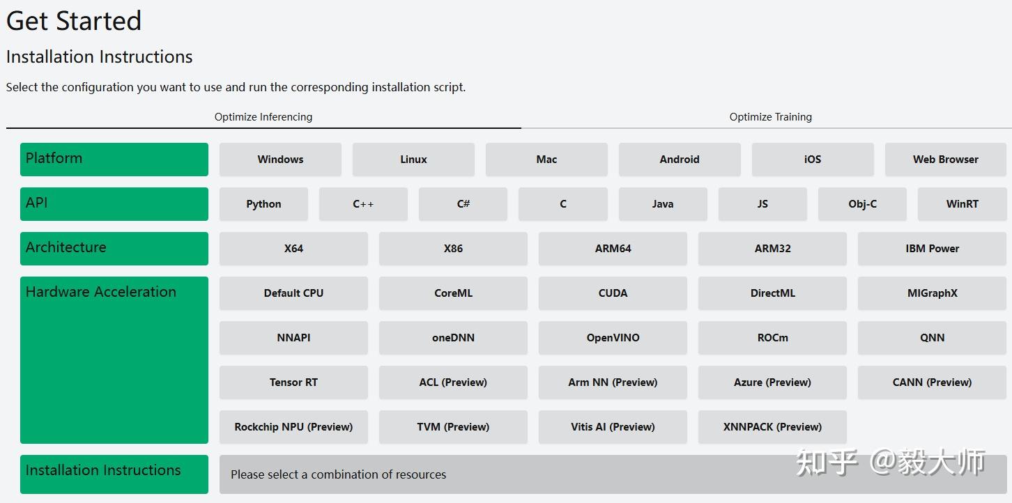The image size is (1012, 503).
Task: Select the Linux platform option
Action: click(x=413, y=160)
